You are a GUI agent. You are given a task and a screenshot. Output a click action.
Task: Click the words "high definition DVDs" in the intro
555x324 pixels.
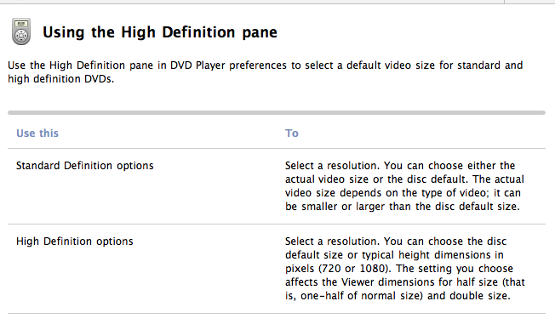click(x=60, y=79)
